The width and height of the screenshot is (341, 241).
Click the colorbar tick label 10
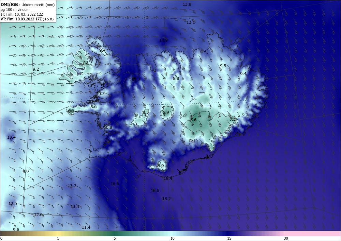tap(172, 239)
